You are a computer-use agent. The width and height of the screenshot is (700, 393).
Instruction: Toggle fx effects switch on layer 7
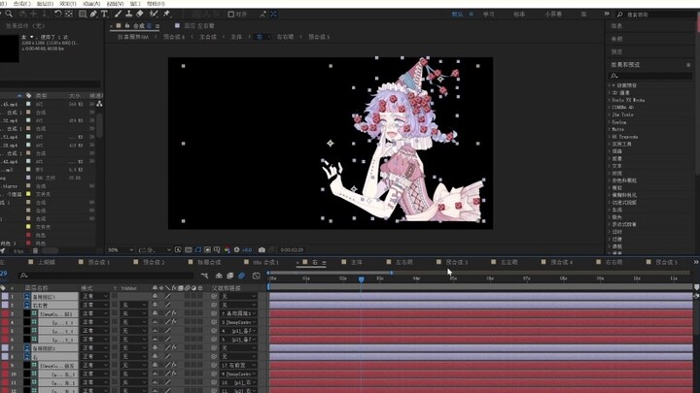174,348
